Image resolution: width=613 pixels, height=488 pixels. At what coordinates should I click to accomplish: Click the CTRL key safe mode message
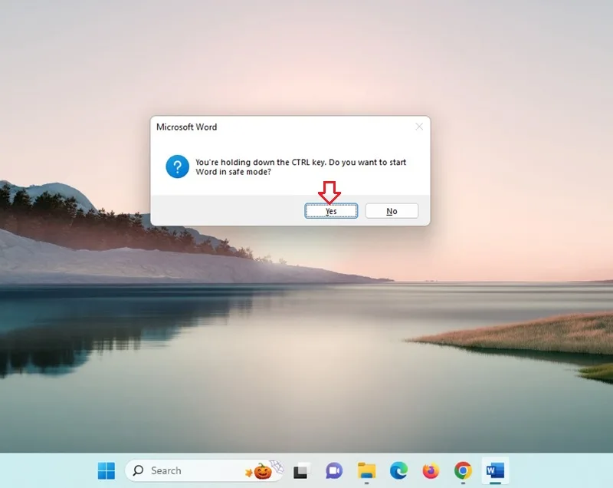[x=300, y=167]
